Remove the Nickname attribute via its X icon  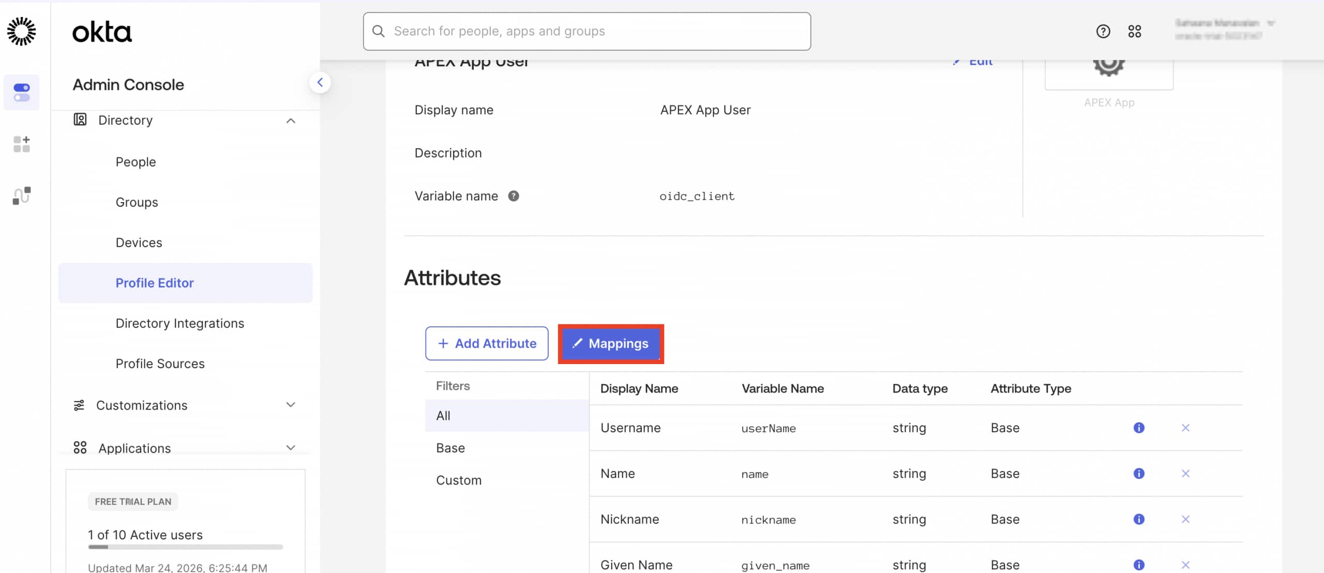click(1186, 519)
